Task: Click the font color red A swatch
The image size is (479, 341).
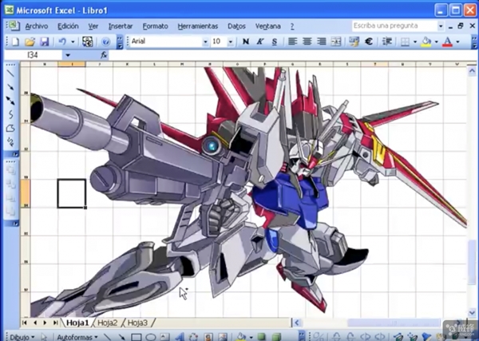Action: coord(446,41)
